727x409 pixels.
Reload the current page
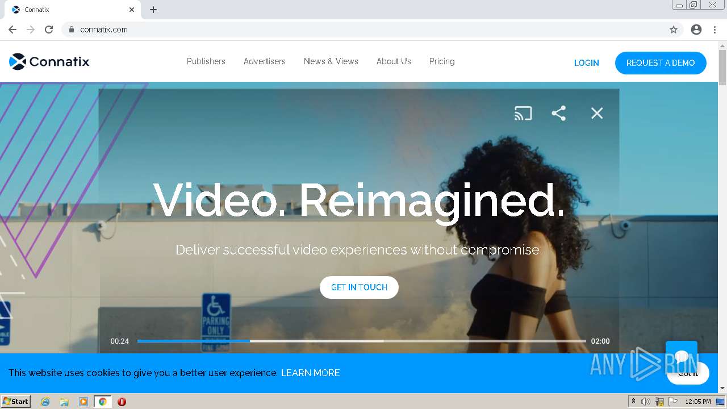tap(49, 30)
